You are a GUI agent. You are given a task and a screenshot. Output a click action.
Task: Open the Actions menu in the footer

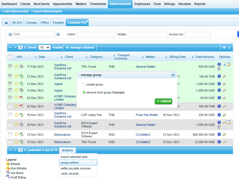tap(67, 150)
